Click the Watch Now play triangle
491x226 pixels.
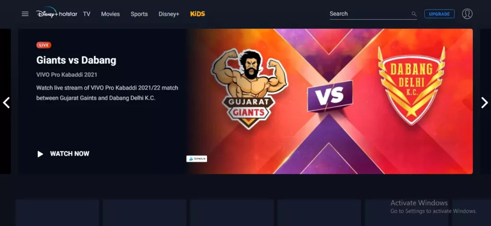[x=40, y=154]
